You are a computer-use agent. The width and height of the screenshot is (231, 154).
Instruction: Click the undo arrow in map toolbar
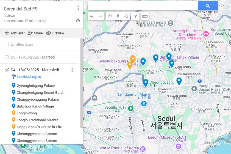(x=92, y=16)
